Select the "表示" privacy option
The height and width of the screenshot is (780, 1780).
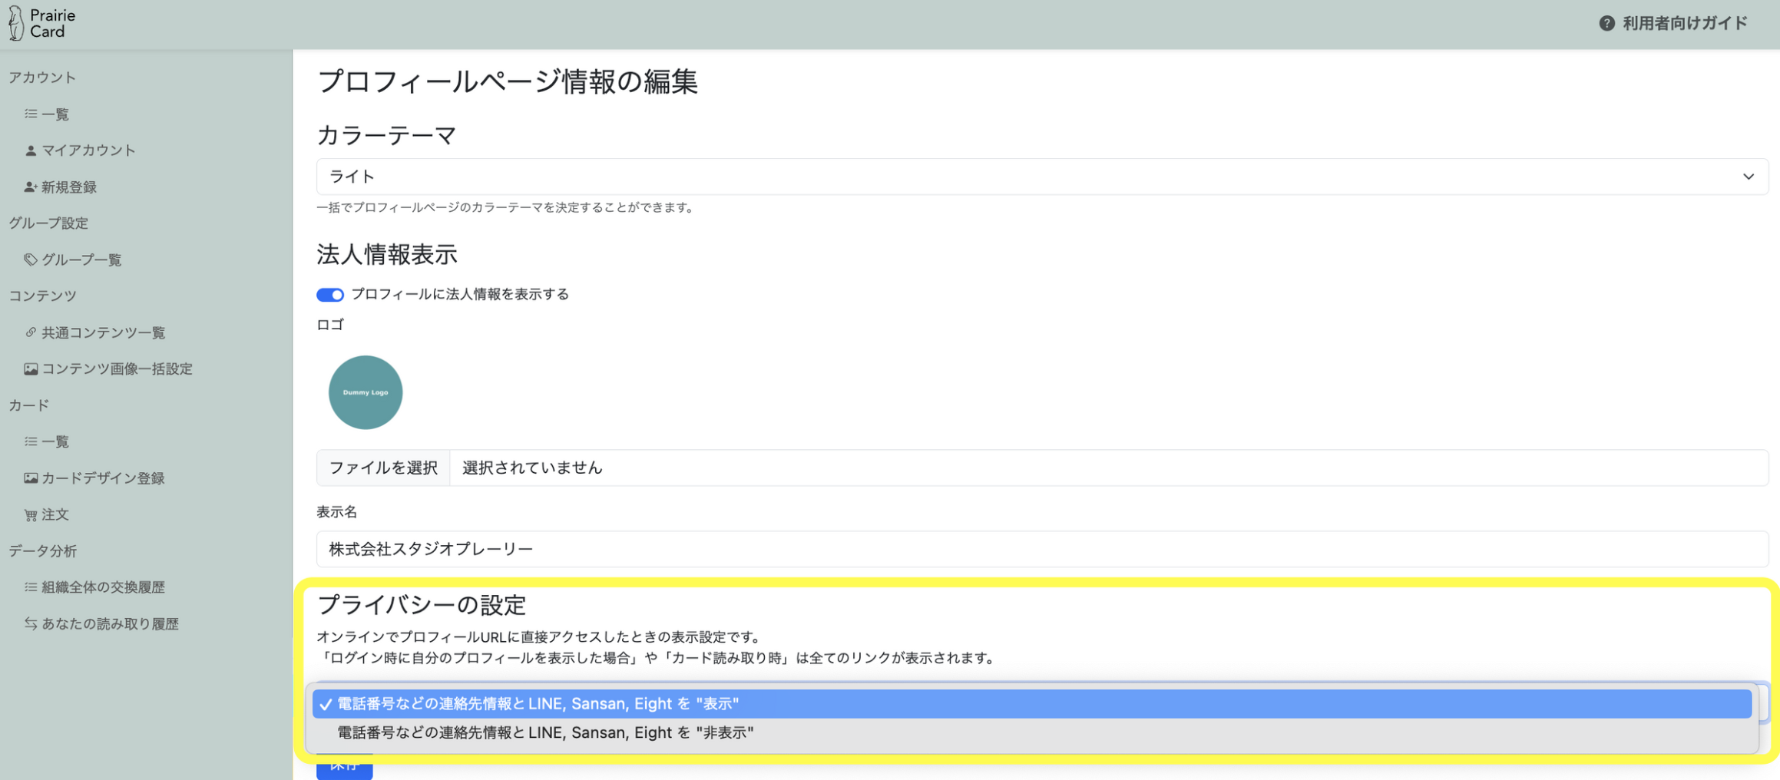[x=1032, y=704]
